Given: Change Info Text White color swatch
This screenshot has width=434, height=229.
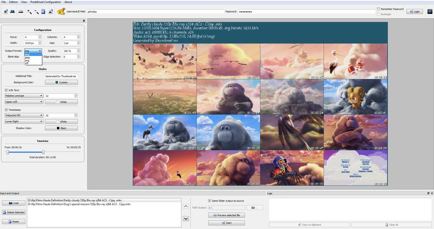Looking at the screenshot, I should [61, 102].
